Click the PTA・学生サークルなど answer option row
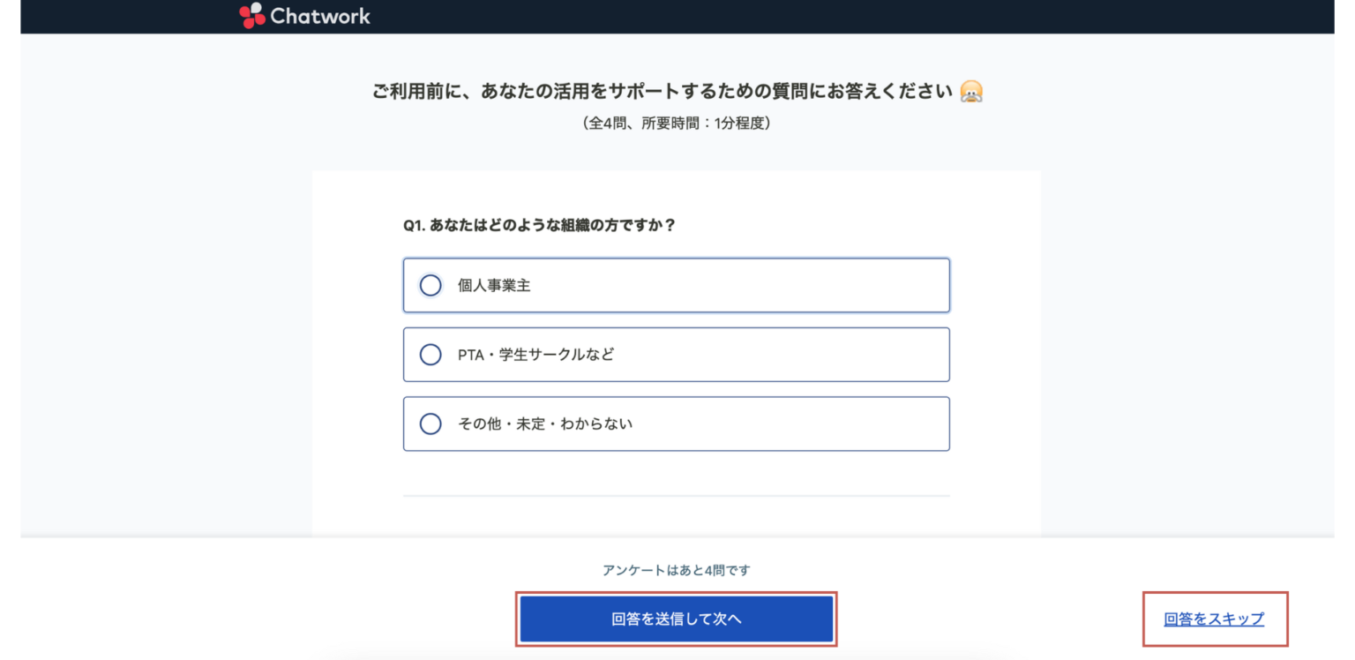Viewport: 1355px width, 660px height. (676, 354)
